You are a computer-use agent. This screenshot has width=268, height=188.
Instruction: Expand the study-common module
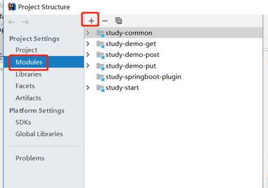[88, 33]
